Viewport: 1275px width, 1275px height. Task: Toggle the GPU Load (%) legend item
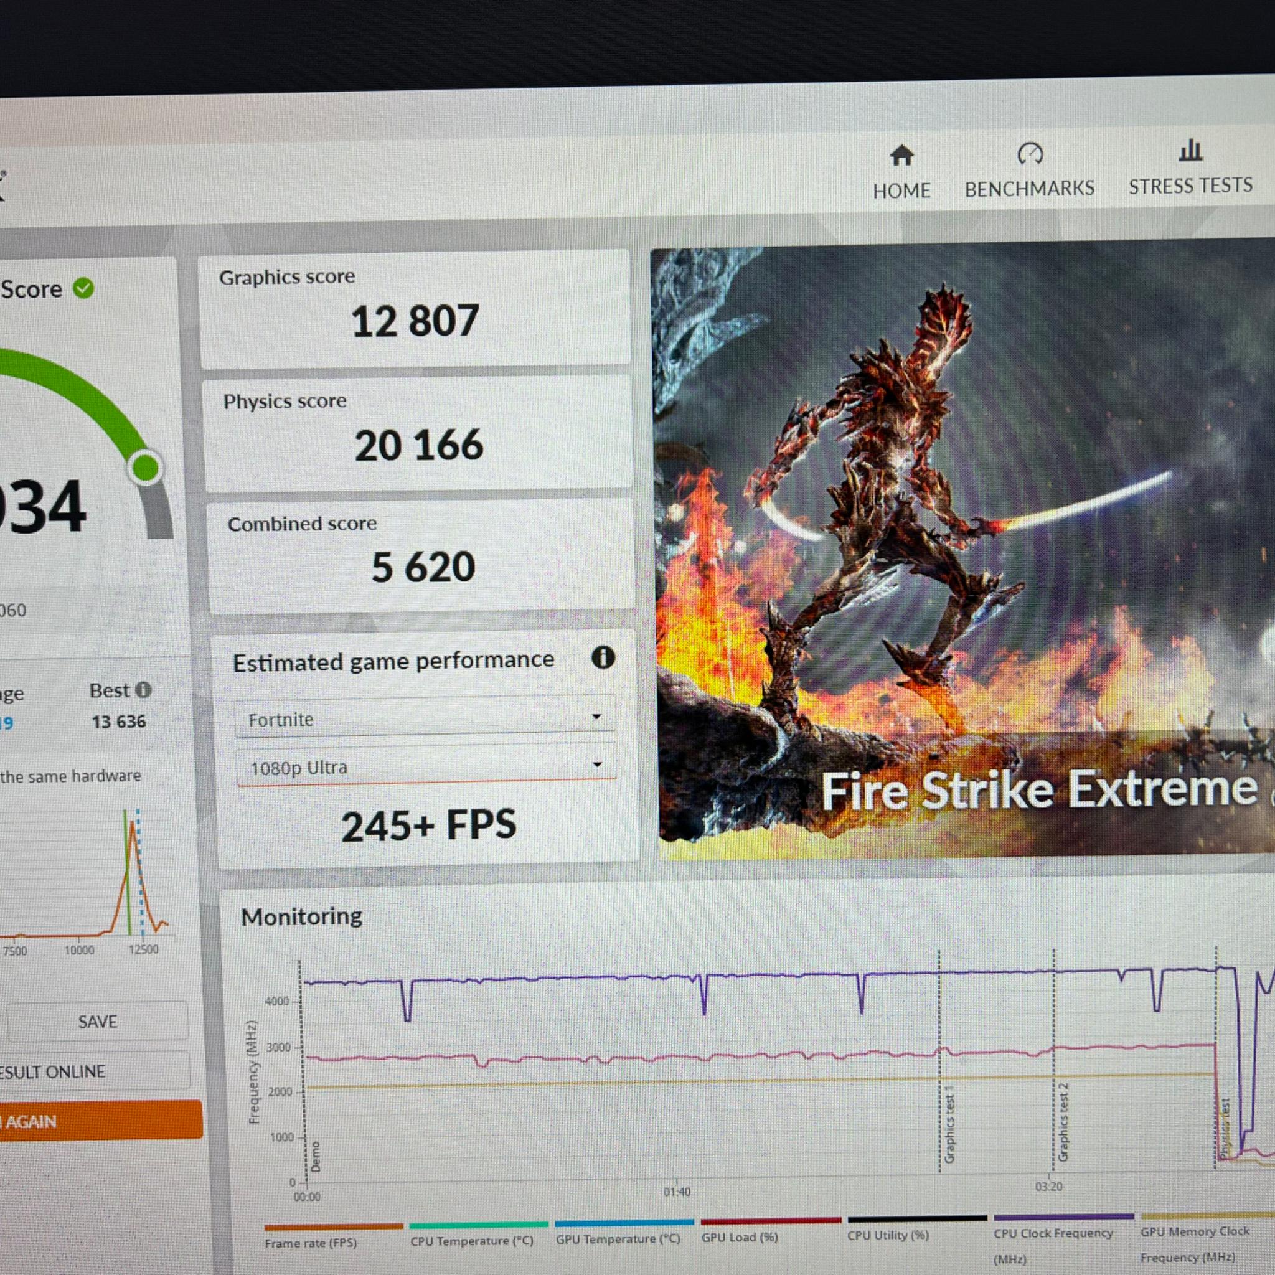[770, 1230]
